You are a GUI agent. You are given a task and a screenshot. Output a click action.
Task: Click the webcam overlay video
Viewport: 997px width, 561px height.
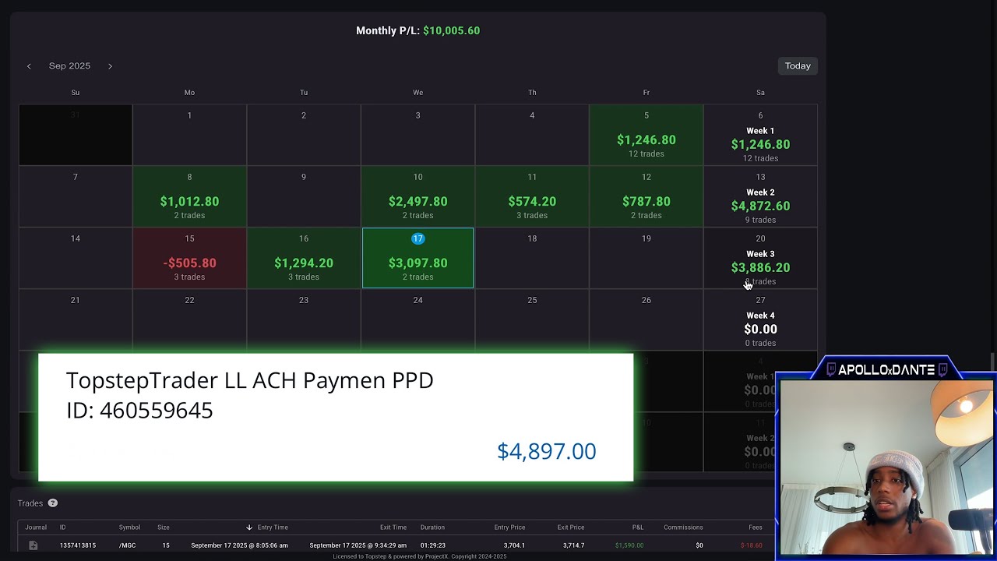886,467
